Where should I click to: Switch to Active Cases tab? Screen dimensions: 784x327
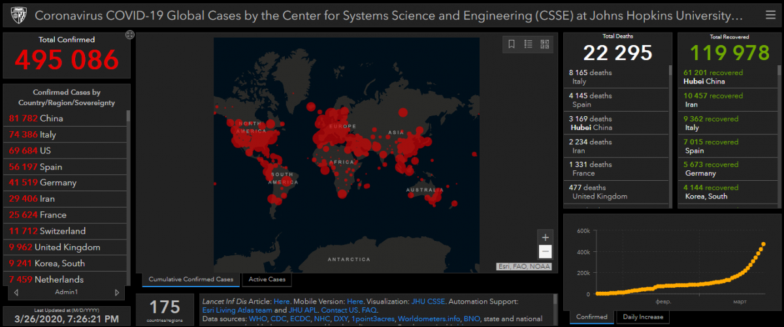(267, 279)
